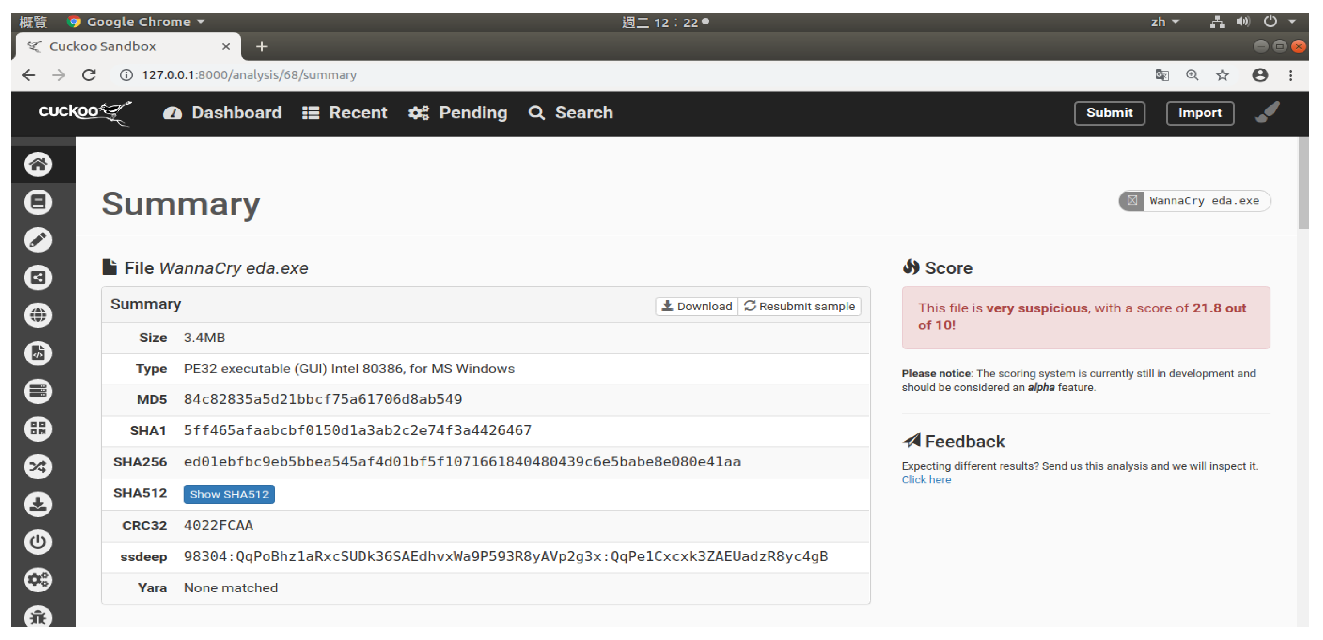Image resolution: width=1323 pixels, height=640 pixels.
Task: Open dropped files download sidebar icon
Action: (x=38, y=504)
